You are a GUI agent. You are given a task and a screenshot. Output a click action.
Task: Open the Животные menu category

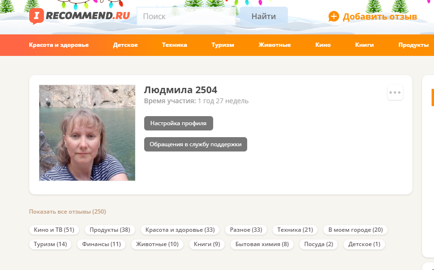pyautogui.click(x=274, y=45)
